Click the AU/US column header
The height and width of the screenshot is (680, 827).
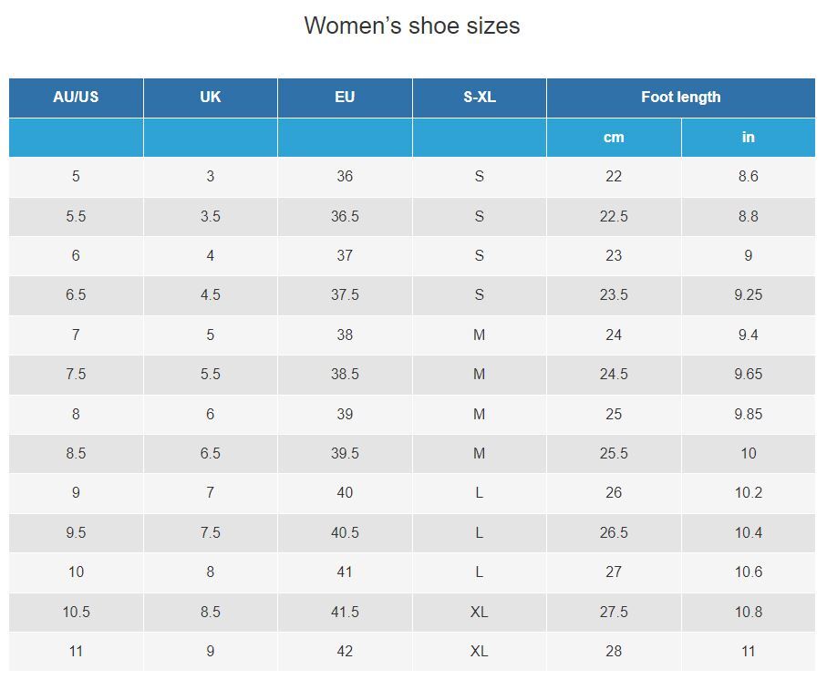pos(76,98)
